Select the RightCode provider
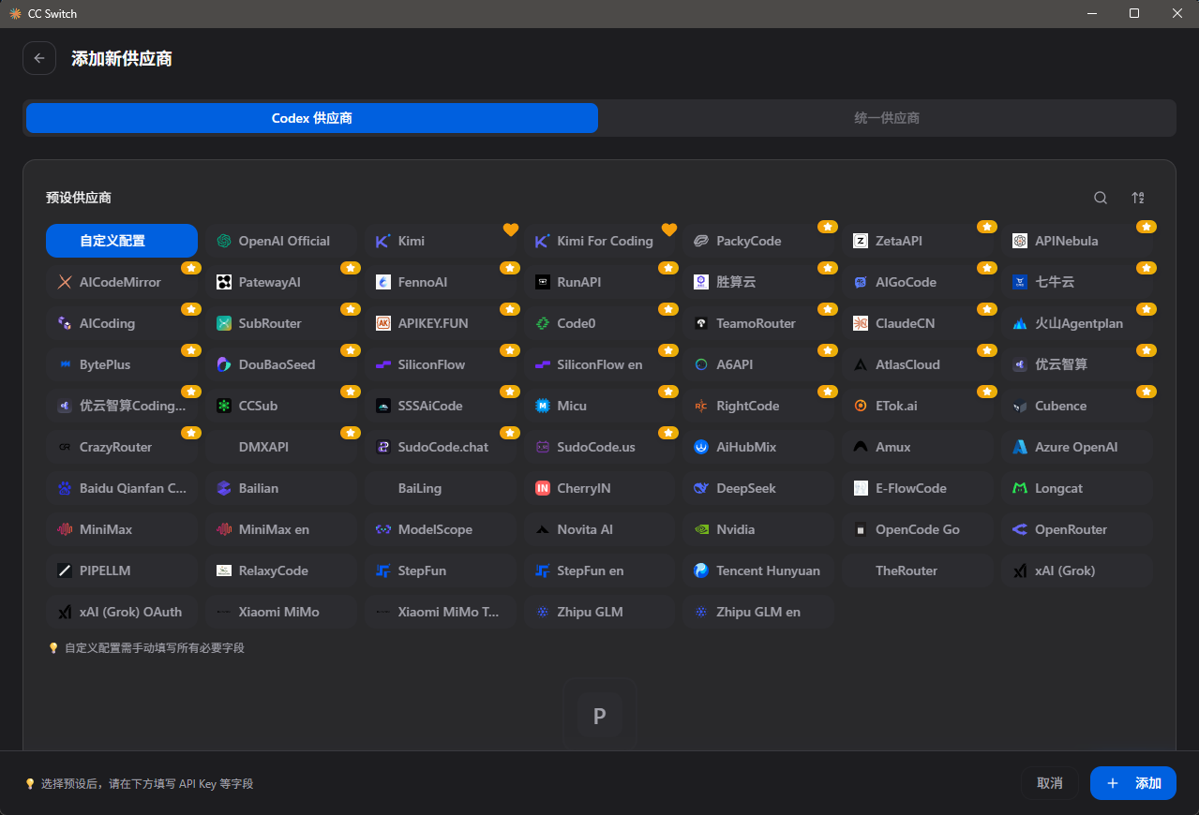Viewport: 1199px width, 815px height. coord(759,406)
